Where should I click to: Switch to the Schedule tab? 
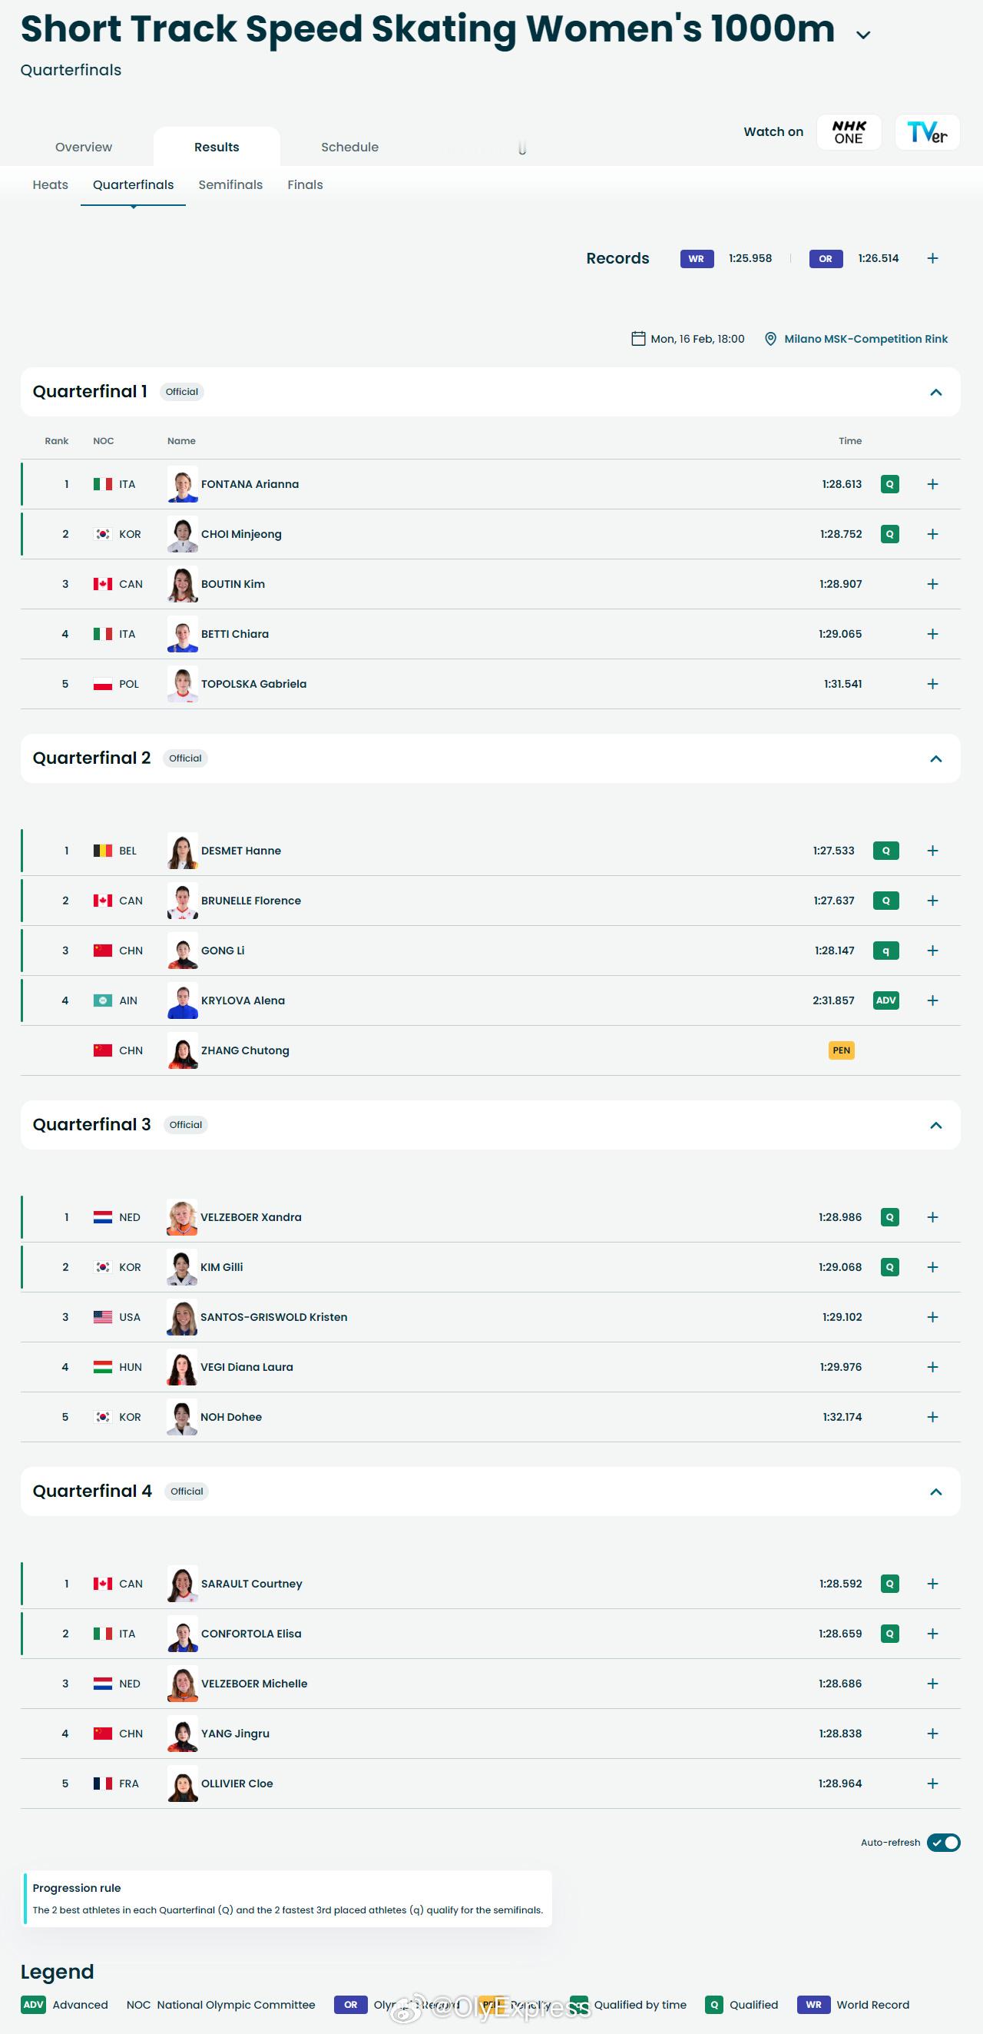pyautogui.click(x=349, y=147)
